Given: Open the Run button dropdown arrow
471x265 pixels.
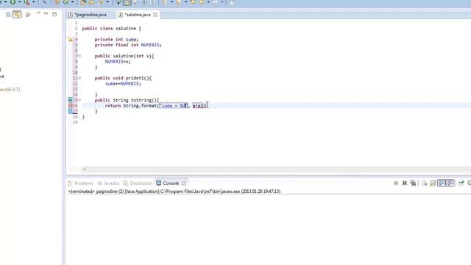Looking at the screenshot, I should point(19,2).
